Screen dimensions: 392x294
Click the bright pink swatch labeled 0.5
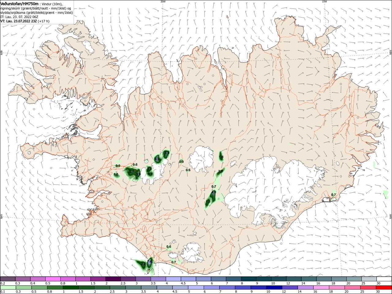pyautogui.click(x=53, y=279)
